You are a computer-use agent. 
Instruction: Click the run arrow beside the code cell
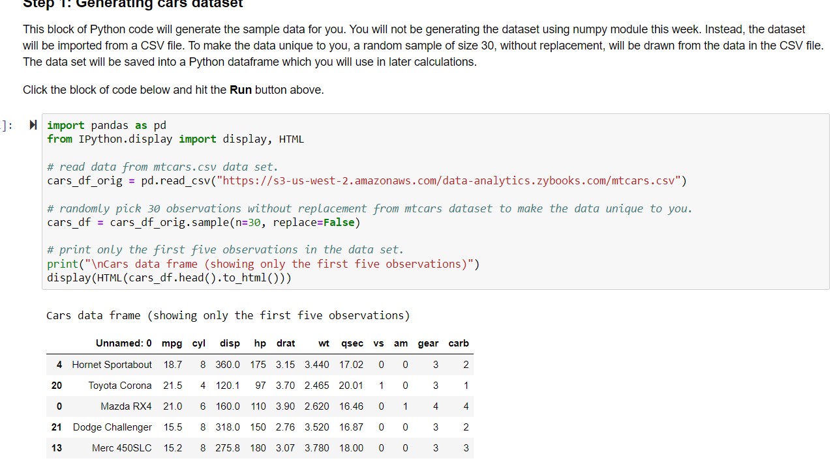tap(32, 125)
